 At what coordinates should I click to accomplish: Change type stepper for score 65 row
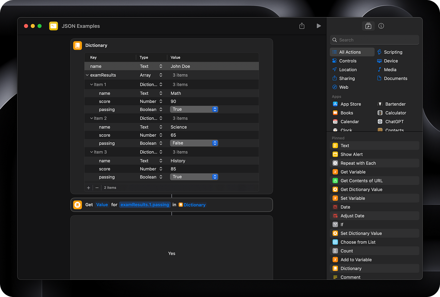[x=161, y=135]
